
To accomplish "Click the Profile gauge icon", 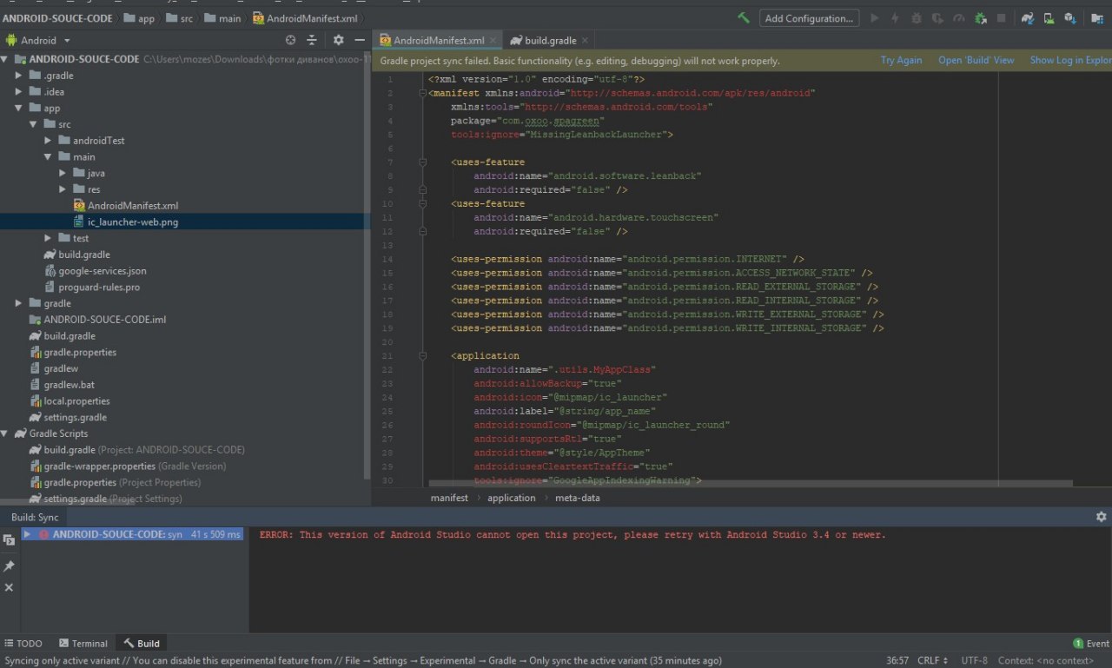I will pyautogui.click(x=958, y=17).
